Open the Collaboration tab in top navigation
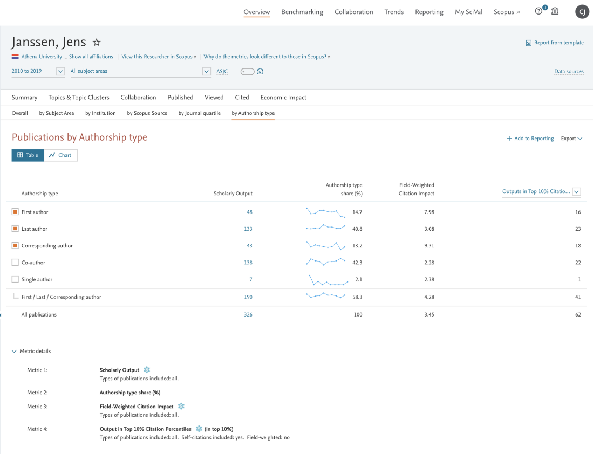Screen dimensions: 593x454 pyautogui.click(x=353, y=12)
